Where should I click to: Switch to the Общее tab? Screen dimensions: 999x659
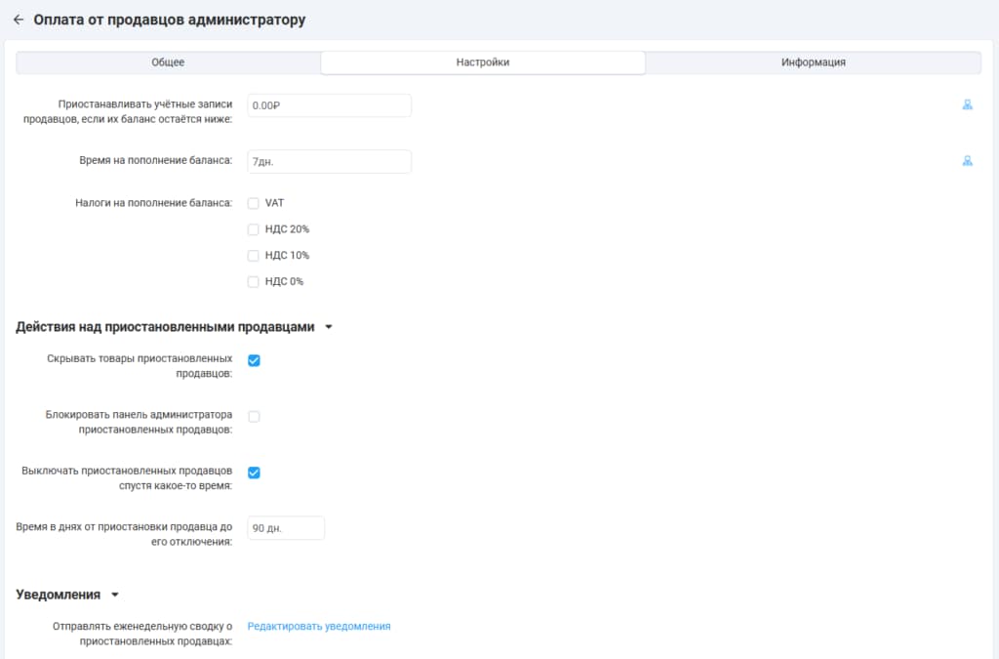168,62
